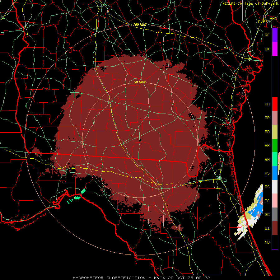
Task: Click the 'HA' legend label
Action: point(267,104)
